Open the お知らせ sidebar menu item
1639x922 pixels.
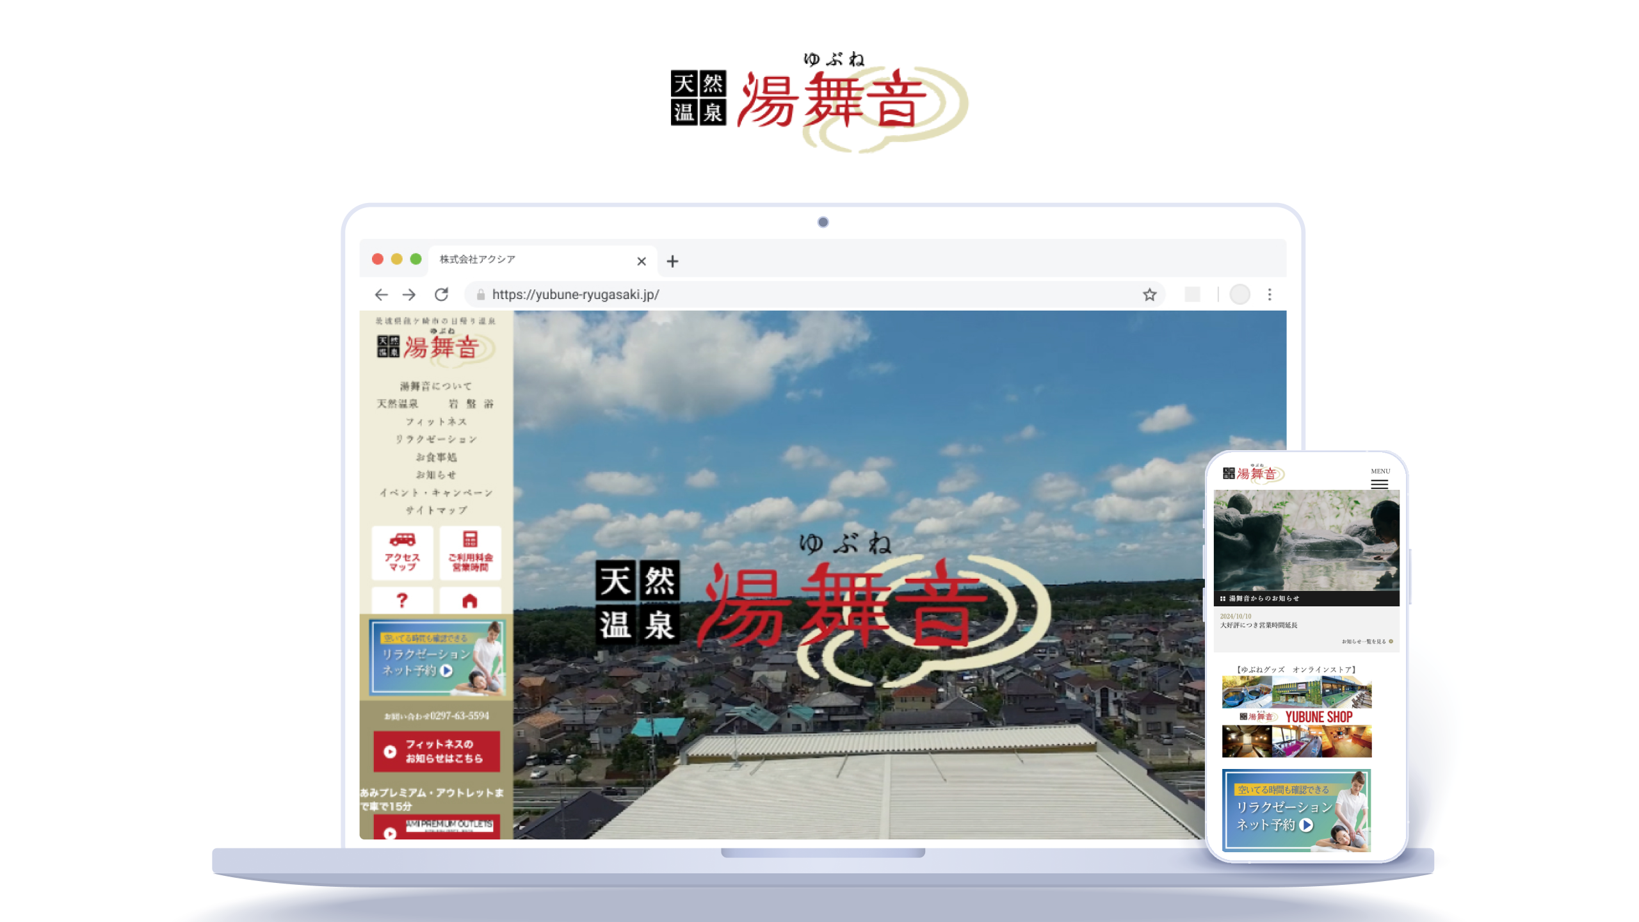(x=436, y=475)
